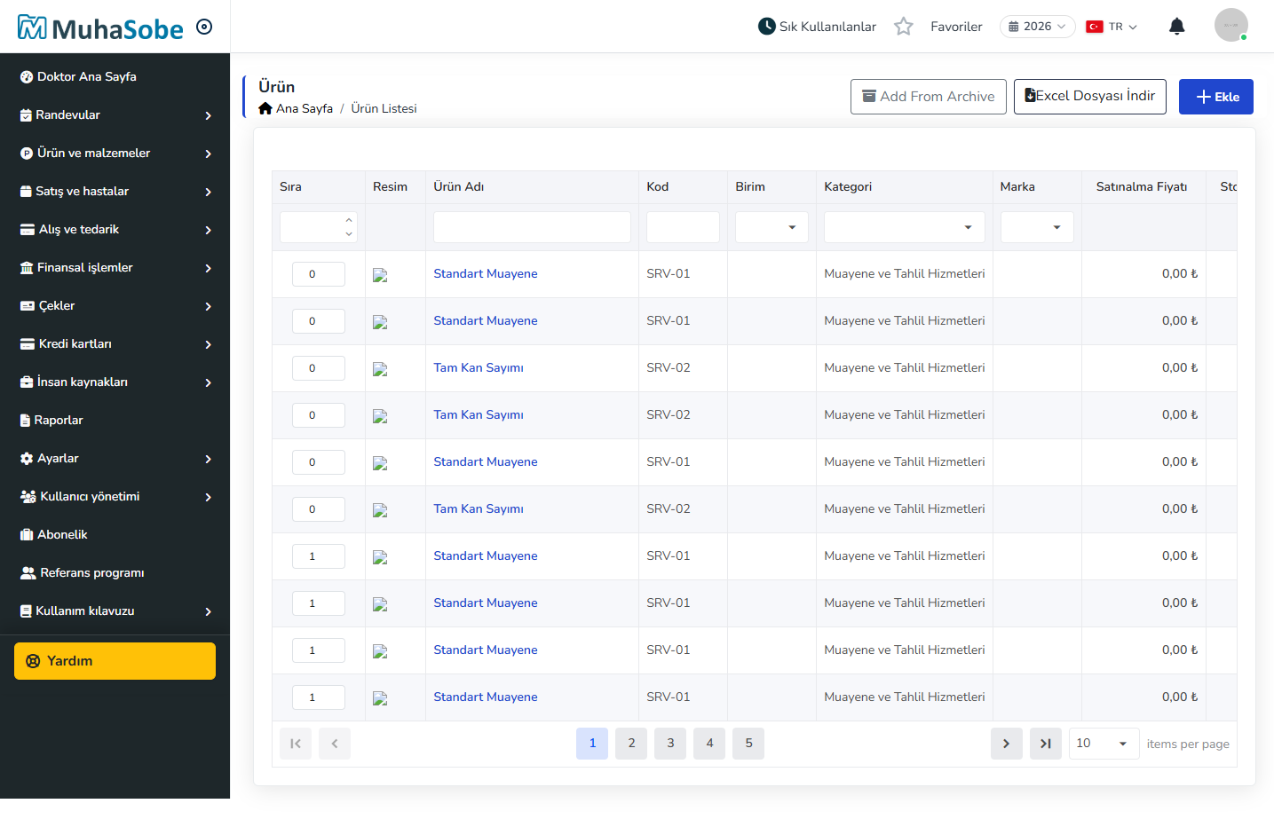Open the TR language dropdown
The width and height of the screenshot is (1274, 835).
pyautogui.click(x=1112, y=27)
